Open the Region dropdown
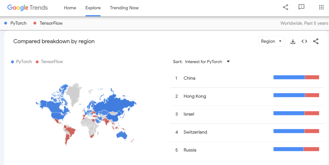329x165 pixels. (271, 41)
